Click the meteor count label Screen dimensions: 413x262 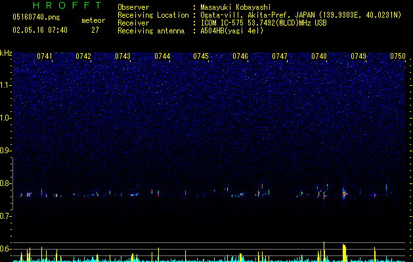tap(93, 20)
